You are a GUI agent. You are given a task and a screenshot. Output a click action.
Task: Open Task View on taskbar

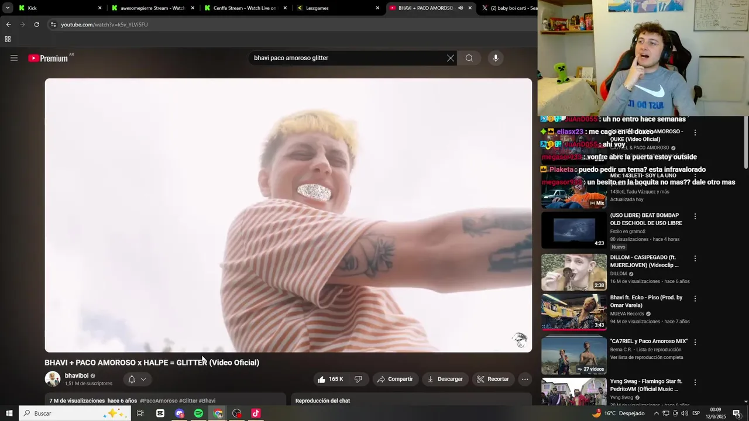tap(140, 413)
